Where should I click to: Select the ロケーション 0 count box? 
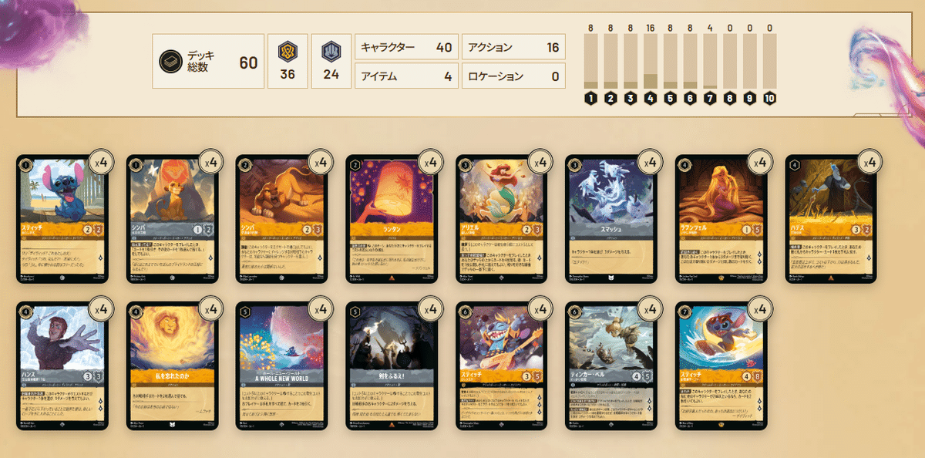coord(513,76)
